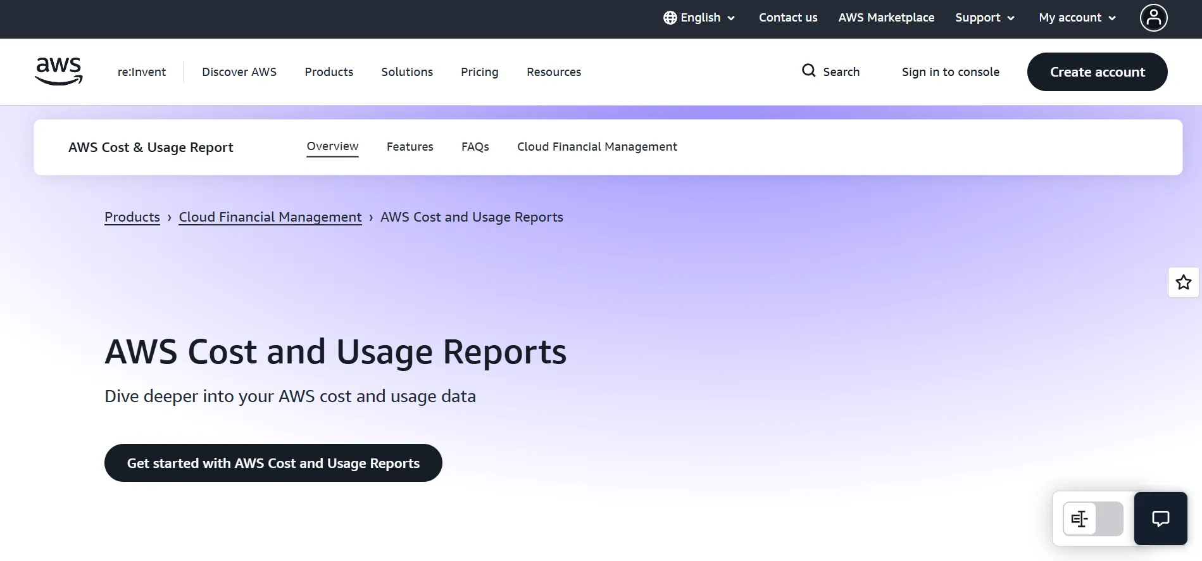
Task: Click the Create account button
Action: 1098,72
